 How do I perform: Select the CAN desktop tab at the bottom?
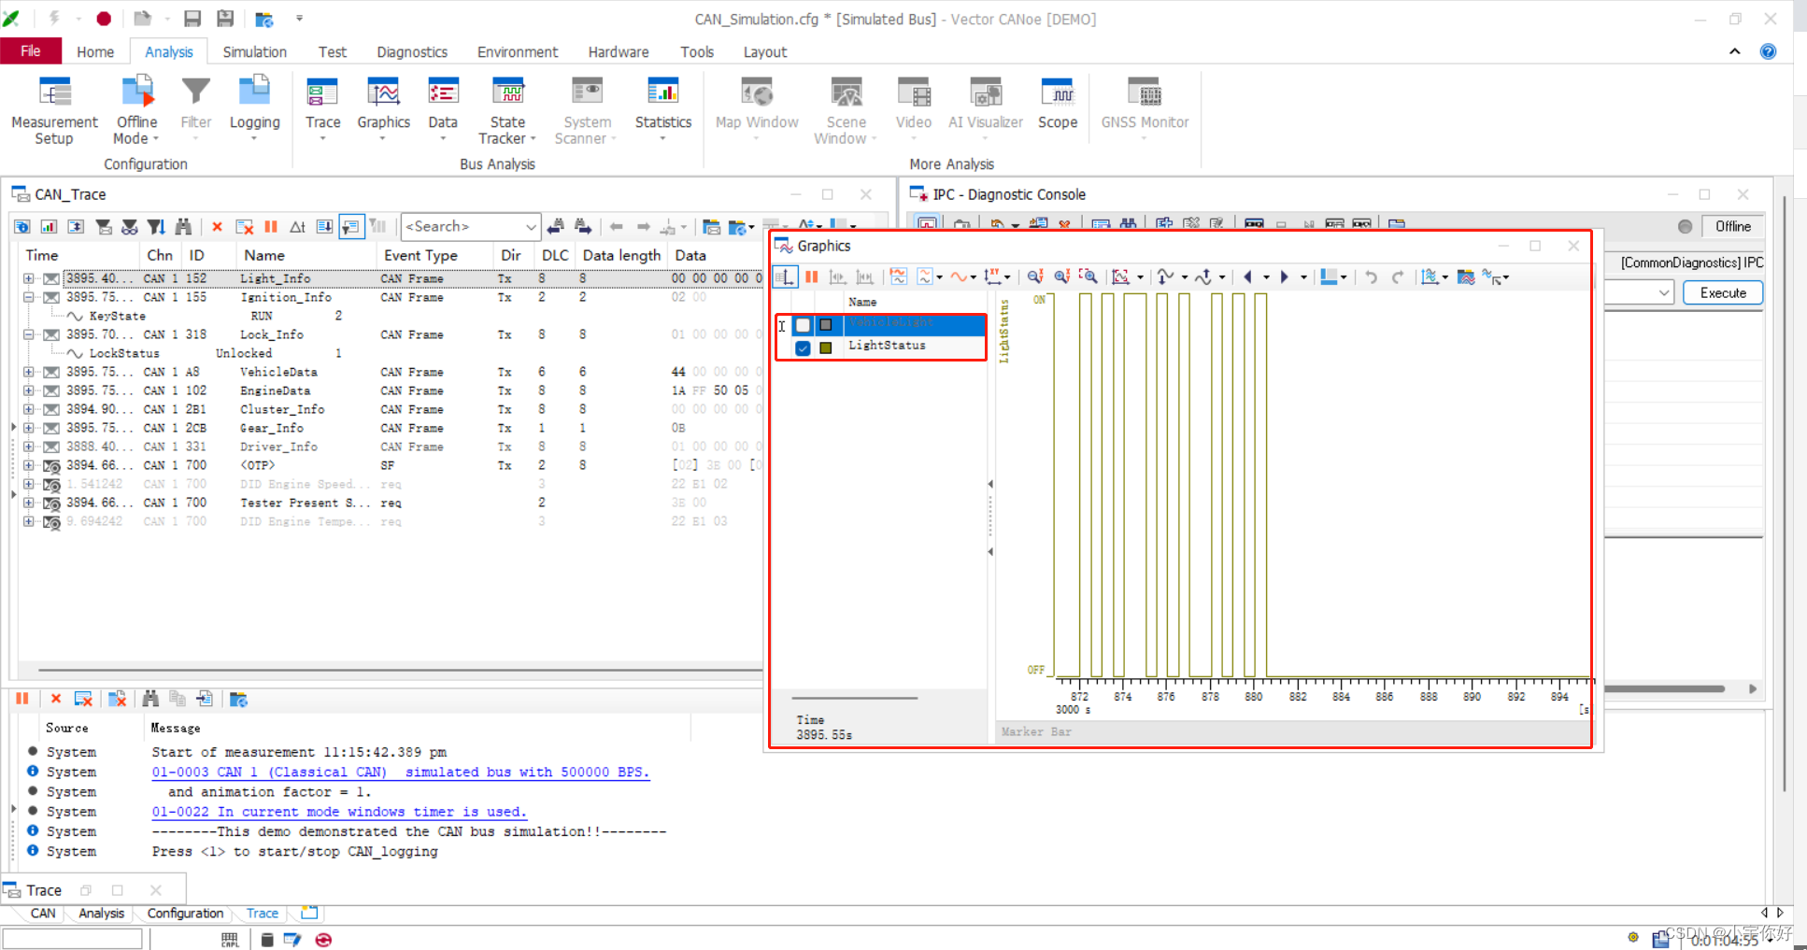[x=43, y=914]
